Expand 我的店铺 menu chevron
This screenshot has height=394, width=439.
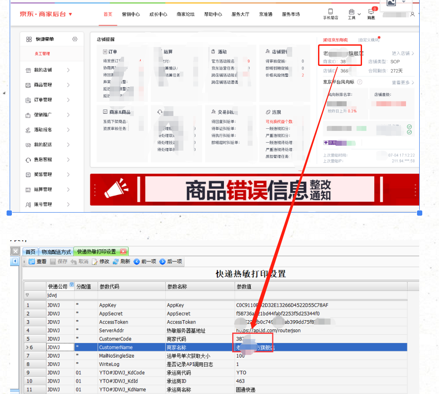click(x=68, y=70)
